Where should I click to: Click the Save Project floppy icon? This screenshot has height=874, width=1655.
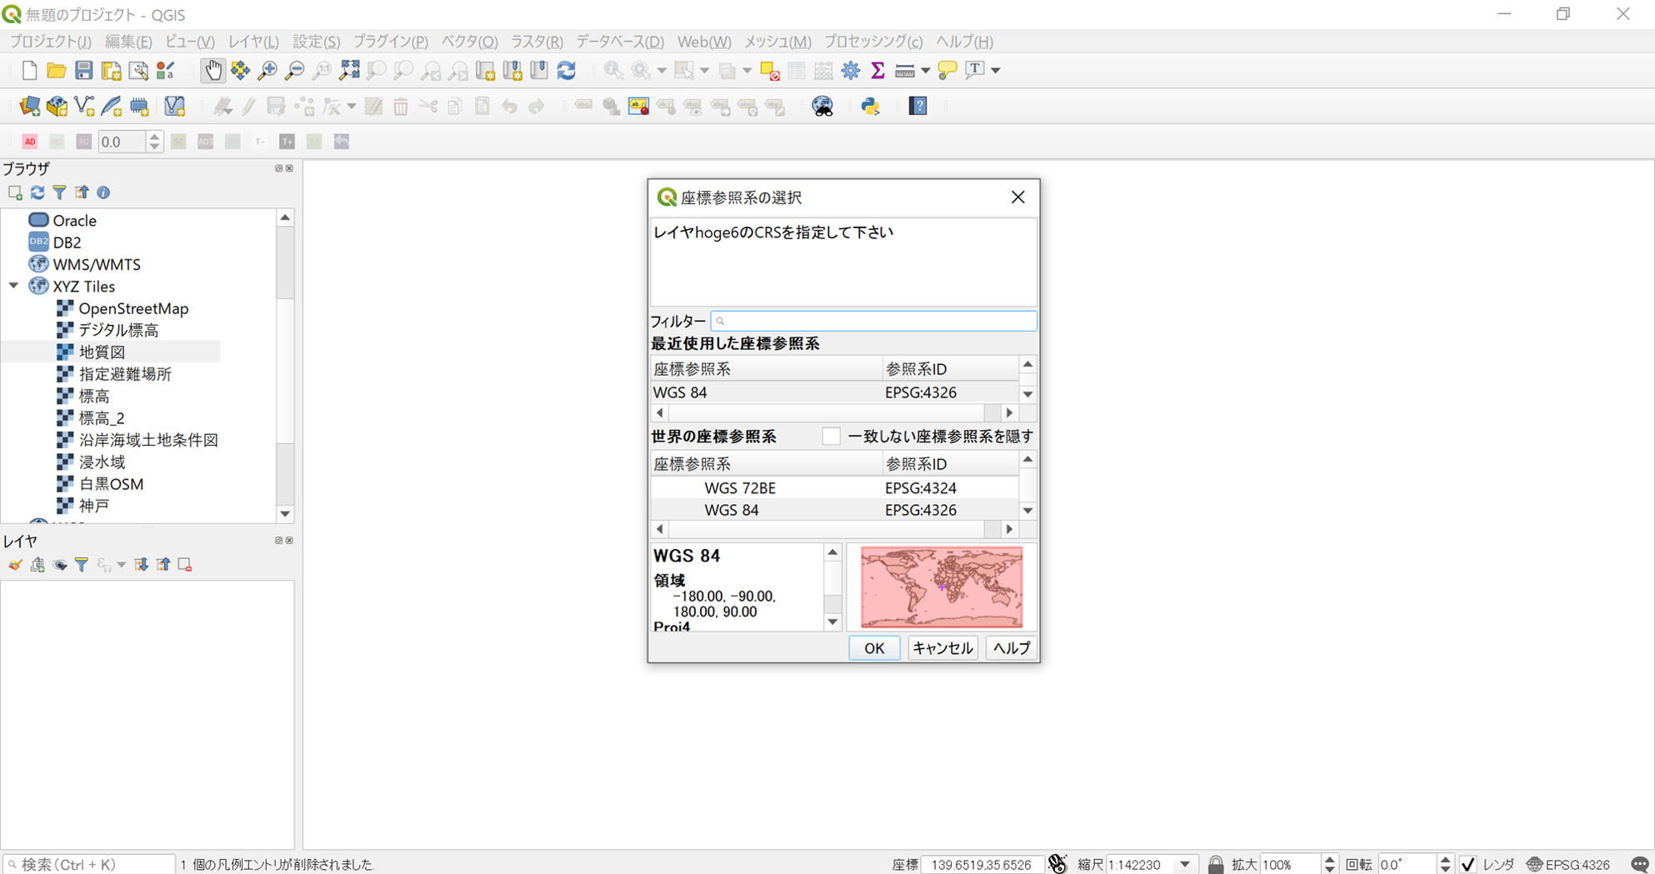pos(83,71)
